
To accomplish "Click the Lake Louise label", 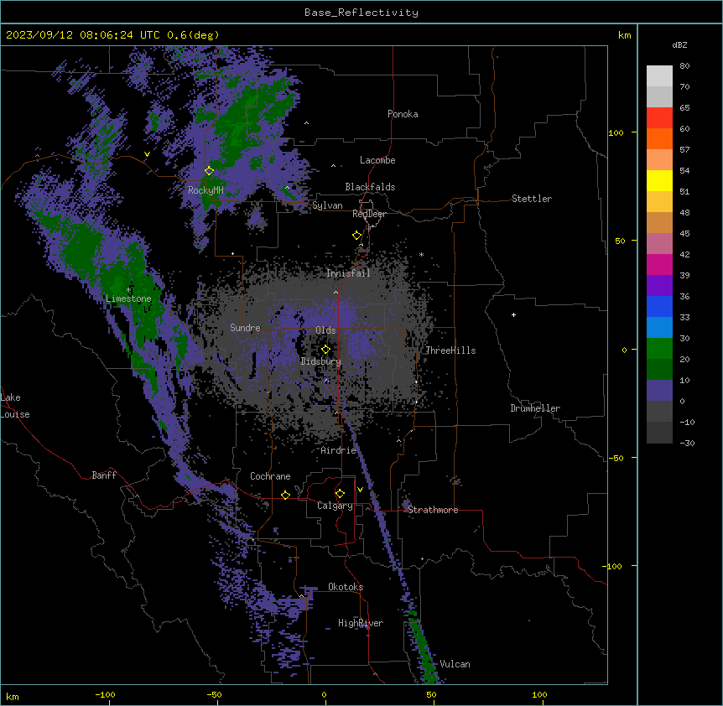I will (15, 406).
